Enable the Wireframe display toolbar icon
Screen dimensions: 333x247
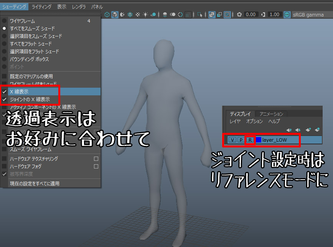point(107,15)
